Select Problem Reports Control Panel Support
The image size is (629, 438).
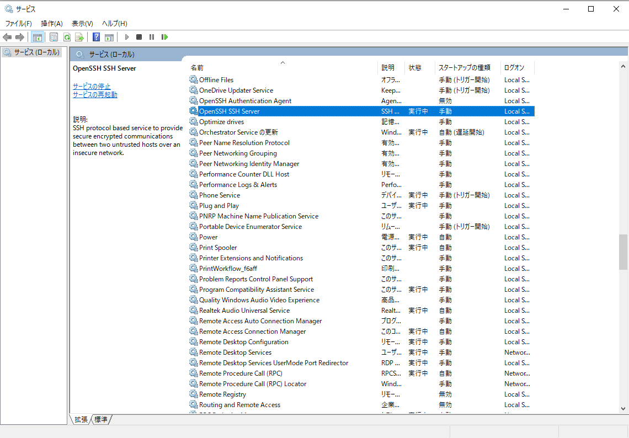click(x=361, y=279)
